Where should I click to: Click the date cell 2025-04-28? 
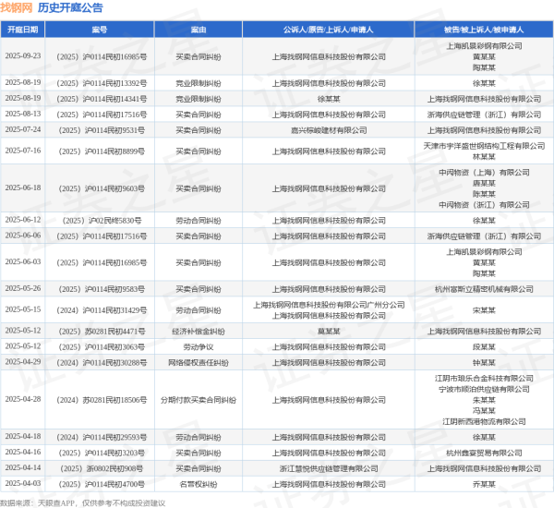[x=23, y=399]
